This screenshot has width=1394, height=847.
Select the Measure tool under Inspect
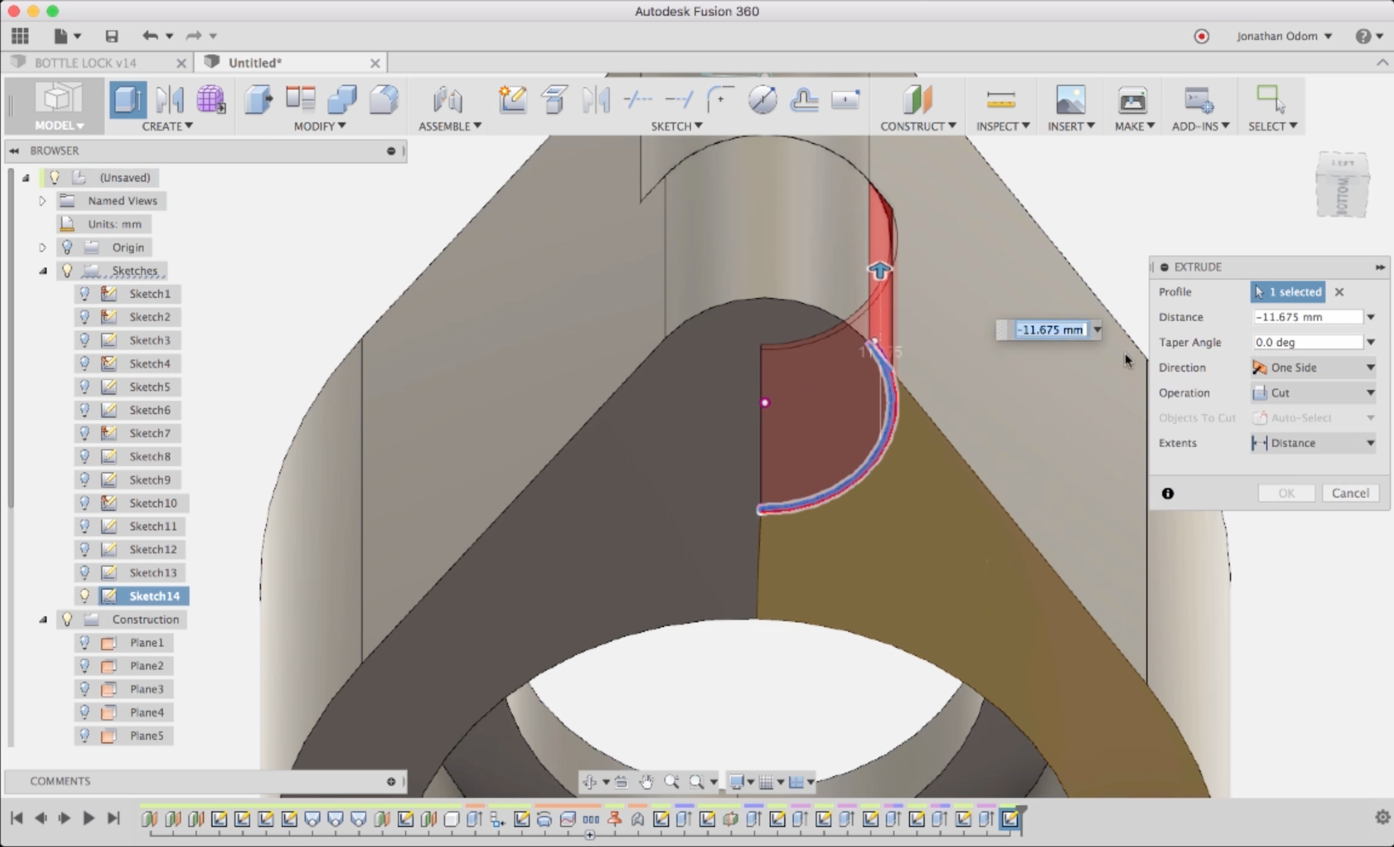(1000, 100)
